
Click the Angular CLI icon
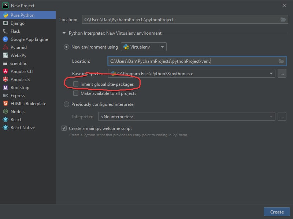click(5, 71)
